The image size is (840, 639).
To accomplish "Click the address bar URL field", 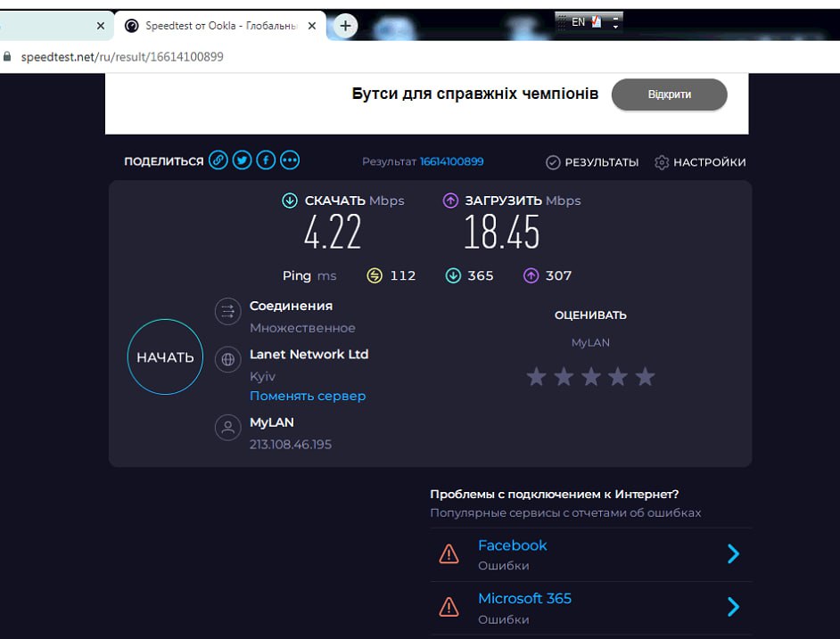I will 122,57.
